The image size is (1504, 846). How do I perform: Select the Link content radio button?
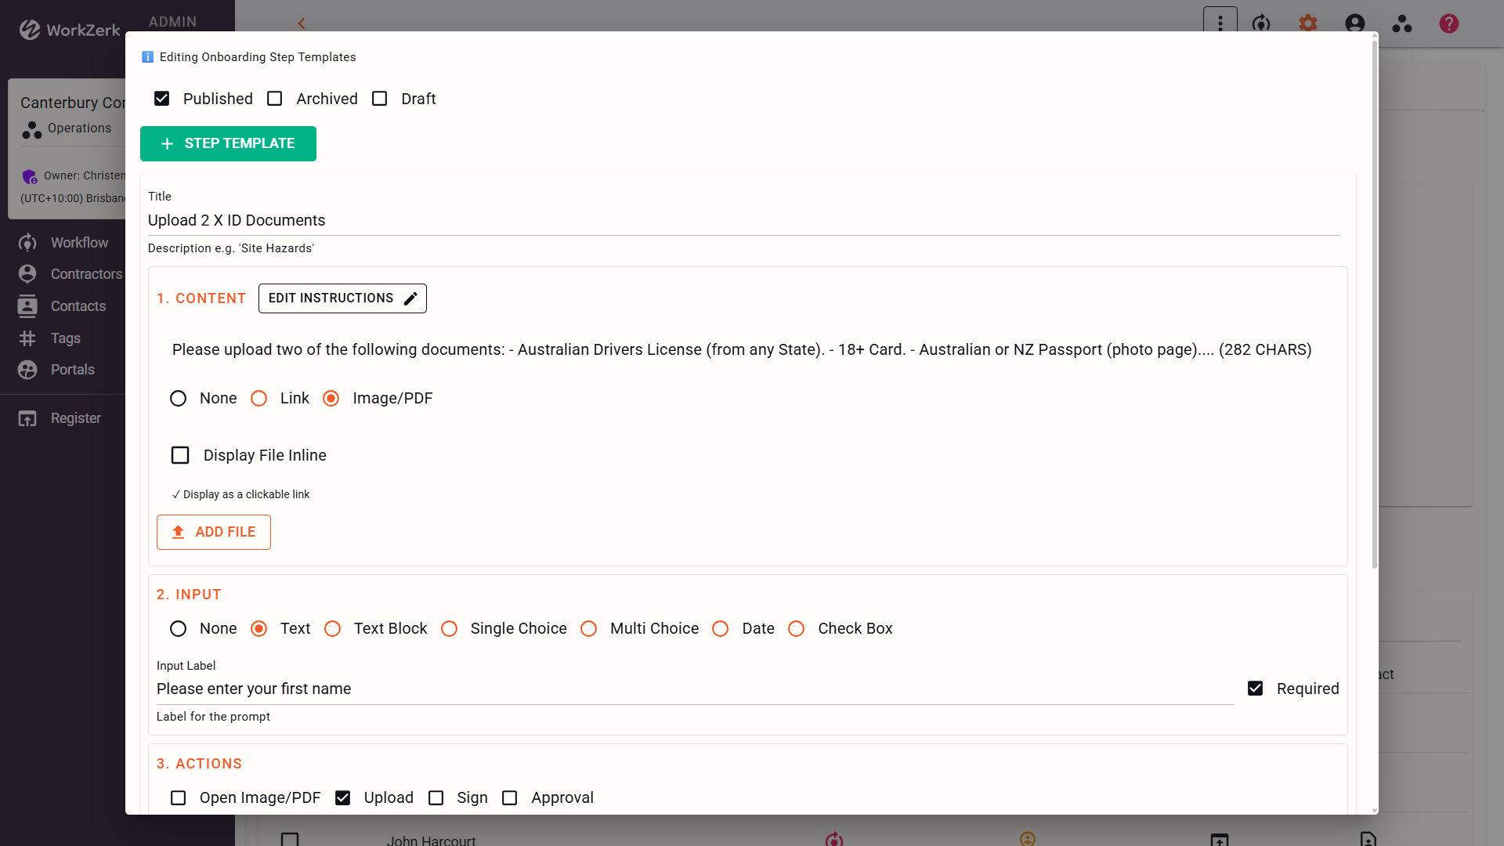[x=258, y=399]
